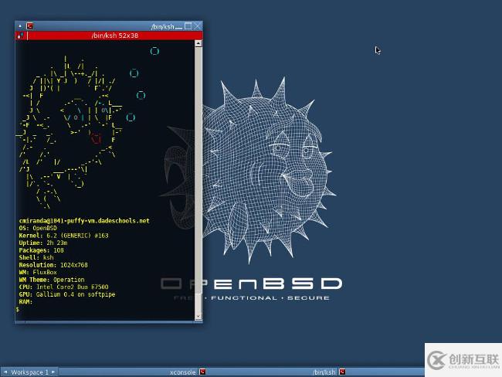
Task: Click the $ shell prompt in the terminal
Action: click(x=17, y=309)
